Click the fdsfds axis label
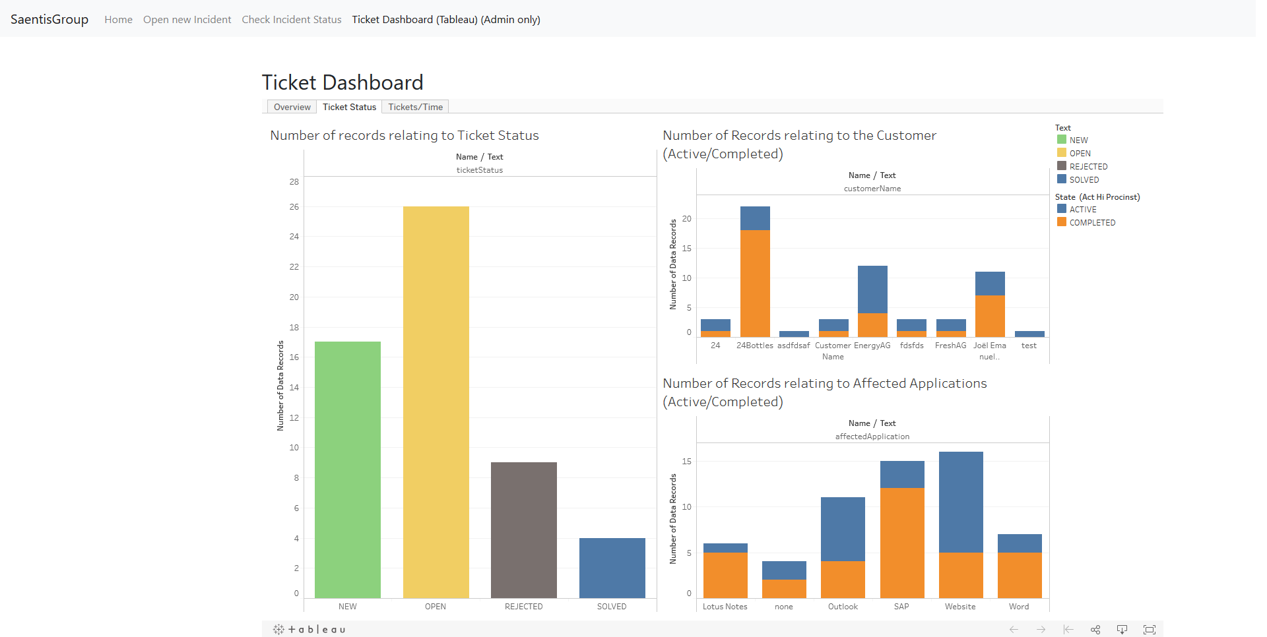Viewport: 1267px width, 637px height. pos(912,346)
